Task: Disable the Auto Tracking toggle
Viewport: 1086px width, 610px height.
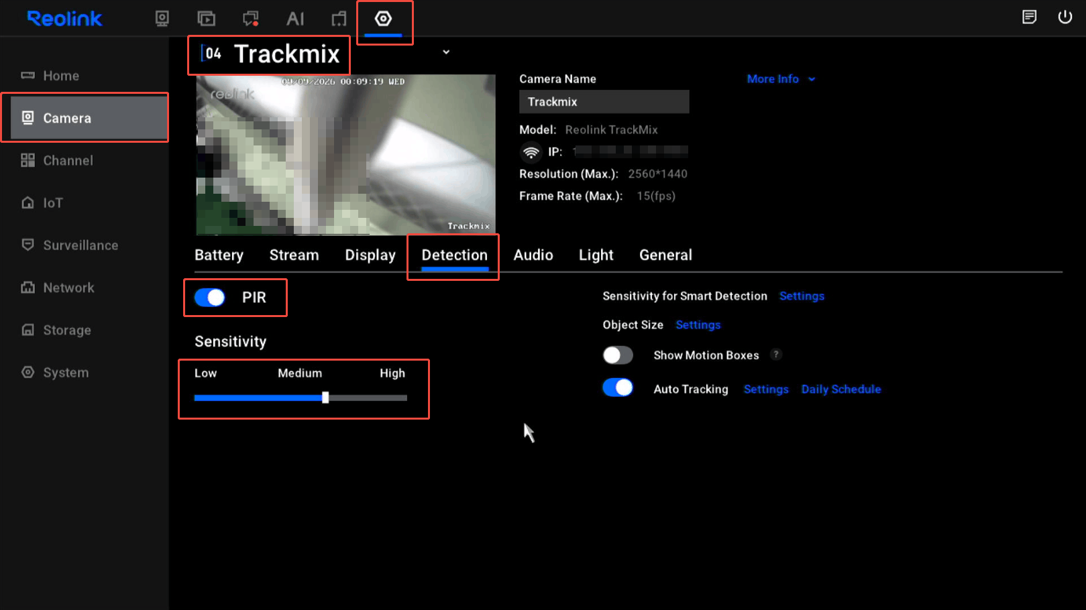Action: 618,387
